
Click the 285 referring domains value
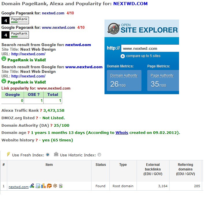pyautogui.click(x=197, y=186)
